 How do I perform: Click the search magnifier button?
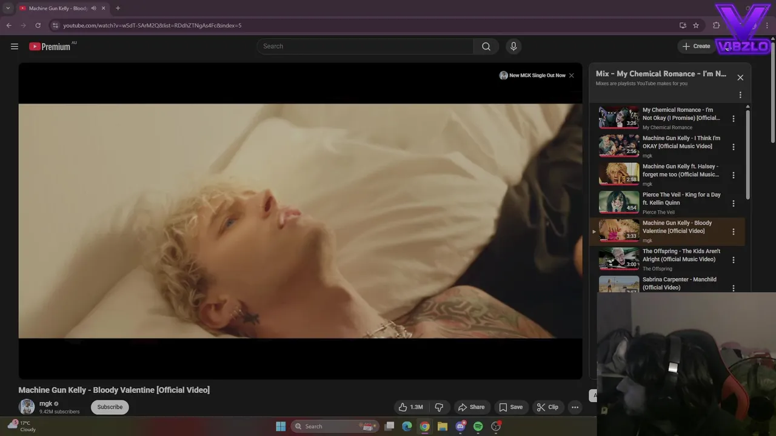click(486, 47)
